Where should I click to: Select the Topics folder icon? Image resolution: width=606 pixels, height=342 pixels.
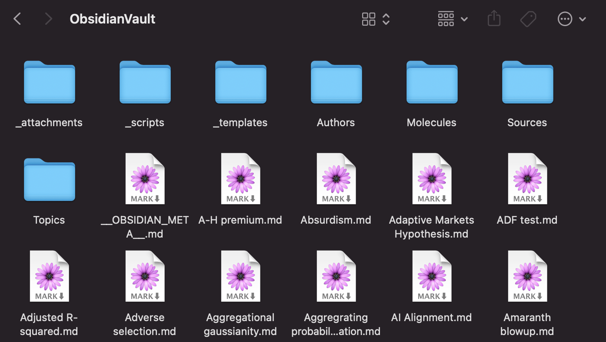click(49, 180)
